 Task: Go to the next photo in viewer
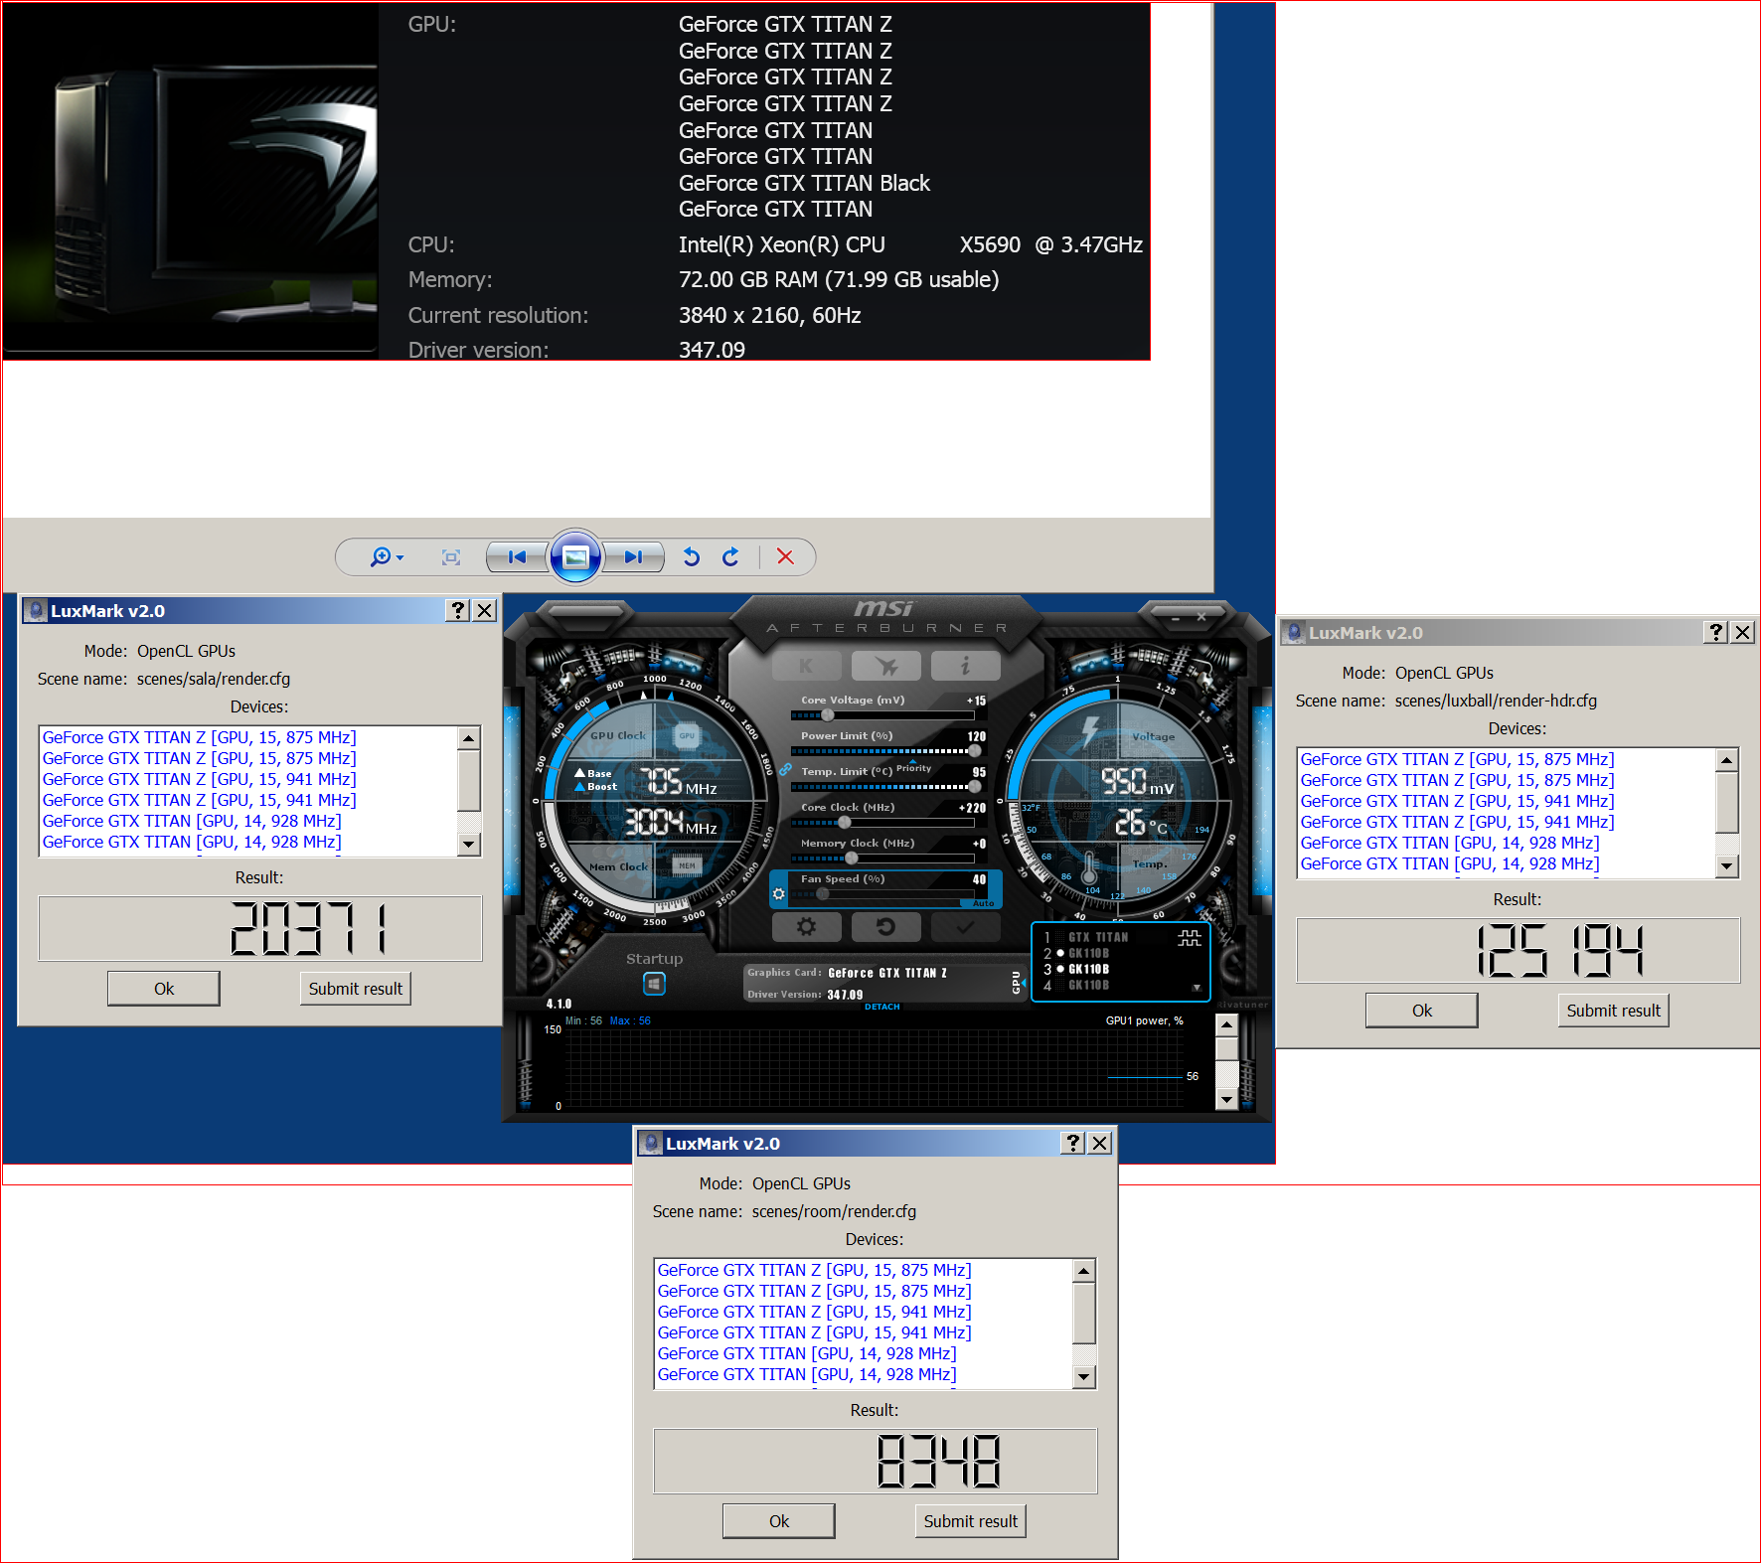coord(634,557)
